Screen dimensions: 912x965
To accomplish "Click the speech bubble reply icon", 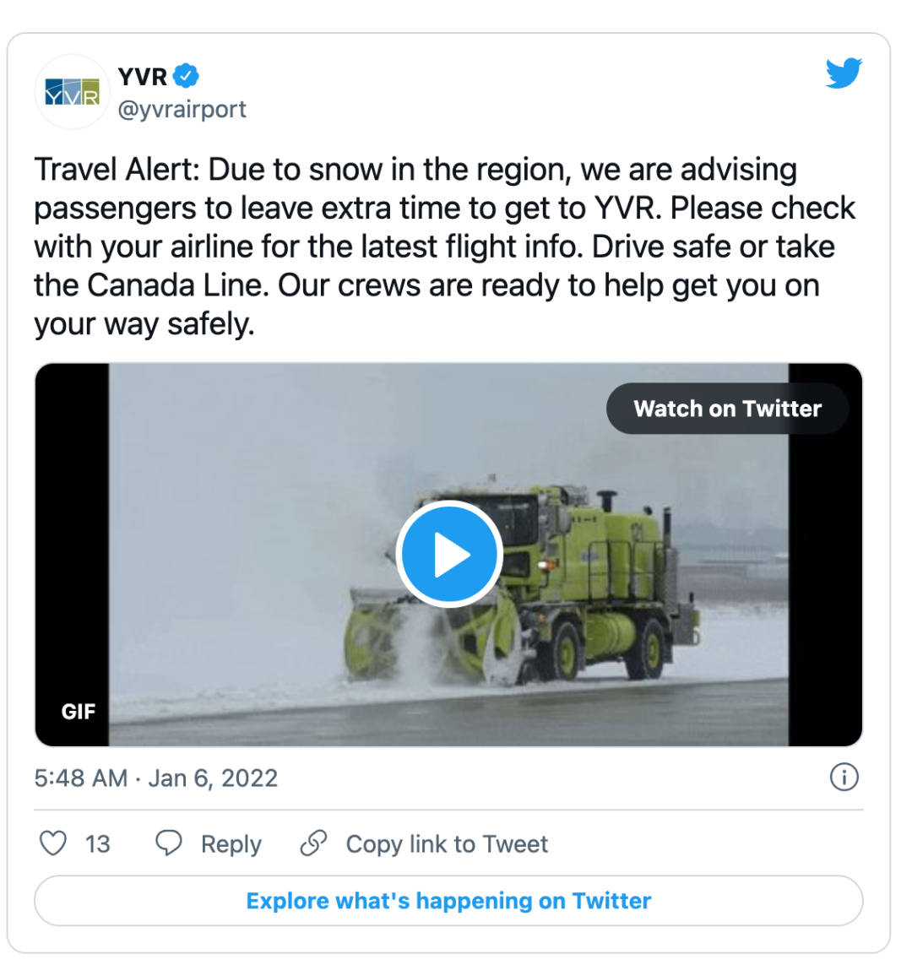I will pos(168,843).
